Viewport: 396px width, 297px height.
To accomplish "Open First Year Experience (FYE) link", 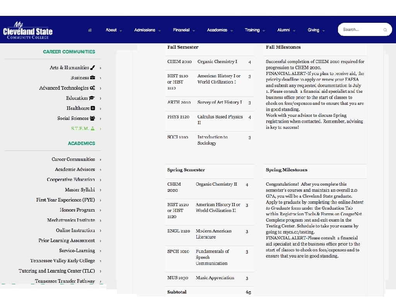I will pos(65,200).
